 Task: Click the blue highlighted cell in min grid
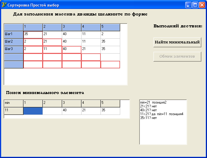tap(33, 111)
